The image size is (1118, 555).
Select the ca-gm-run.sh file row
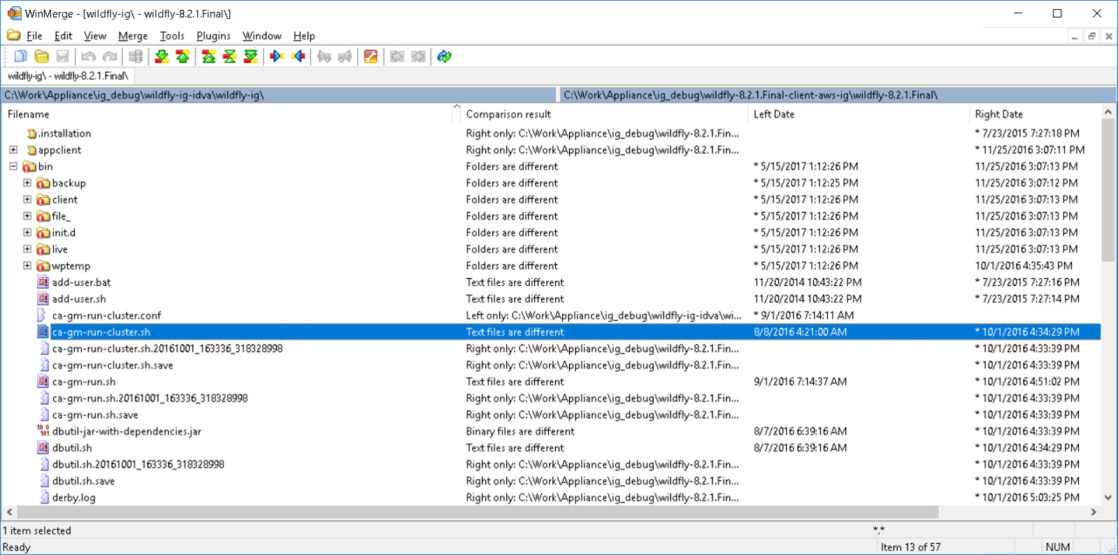[x=551, y=382]
